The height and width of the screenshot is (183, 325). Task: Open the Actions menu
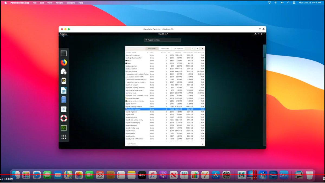[60, 3]
